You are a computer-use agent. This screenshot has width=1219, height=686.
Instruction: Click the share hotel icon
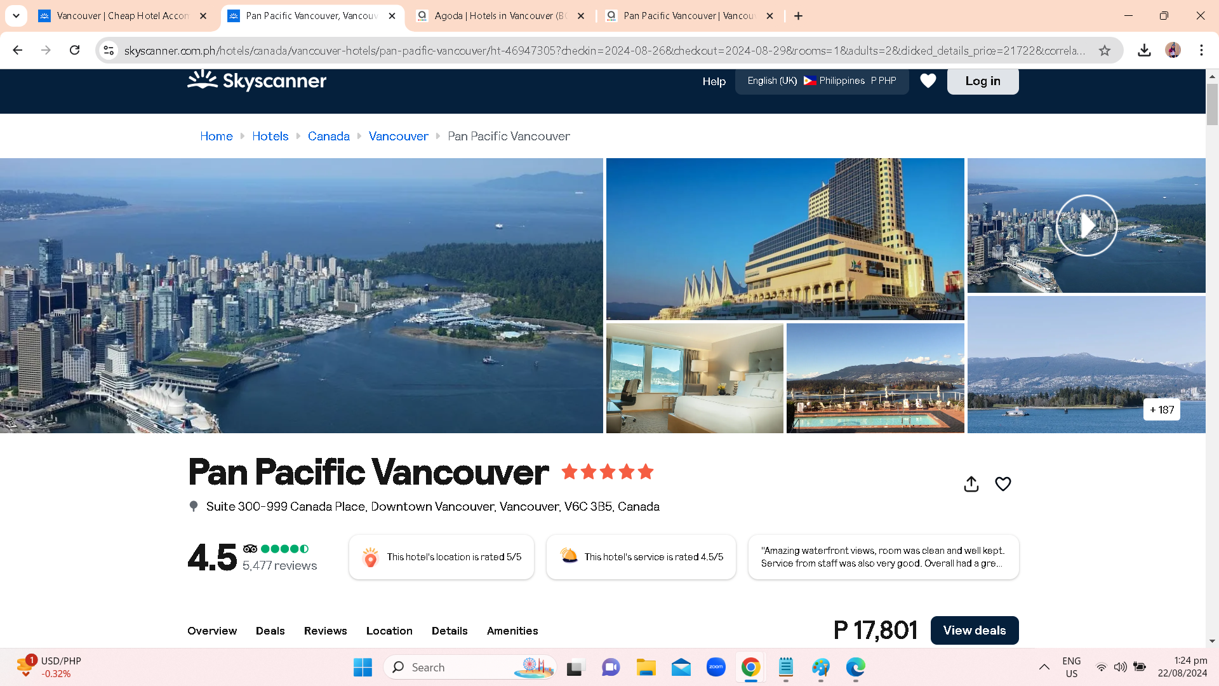tap(971, 484)
